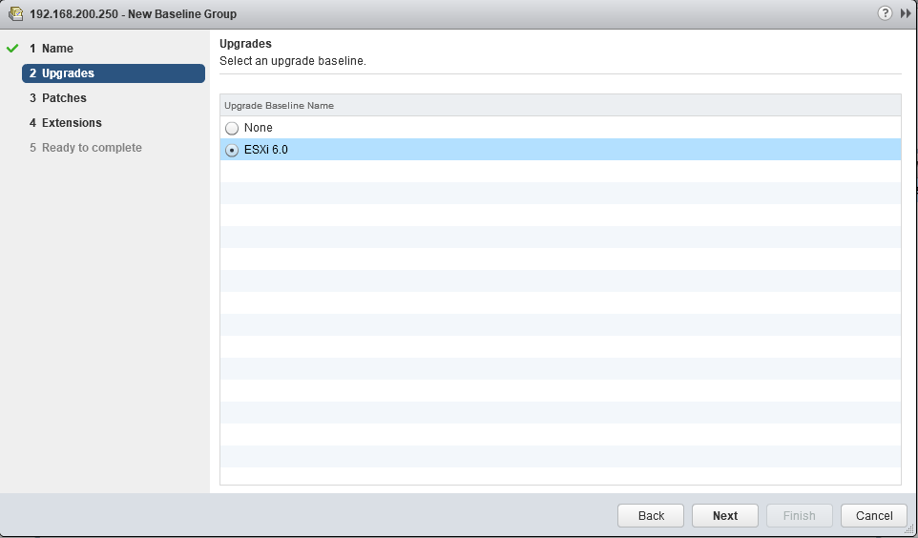
Task: Click the double-arrow icon in title bar
Action: [x=905, y=14]
